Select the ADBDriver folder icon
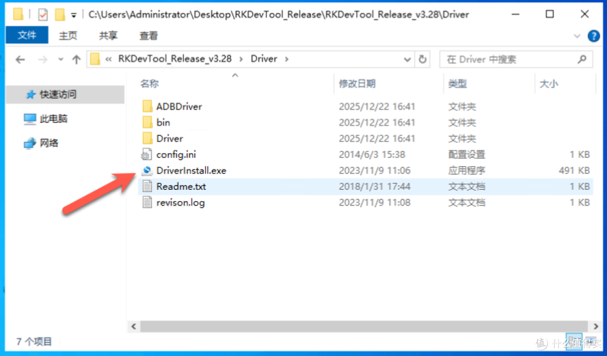Image resolution: width=607 pixels, height=356 pixels. pyautogui.click(x=147, y=107)
